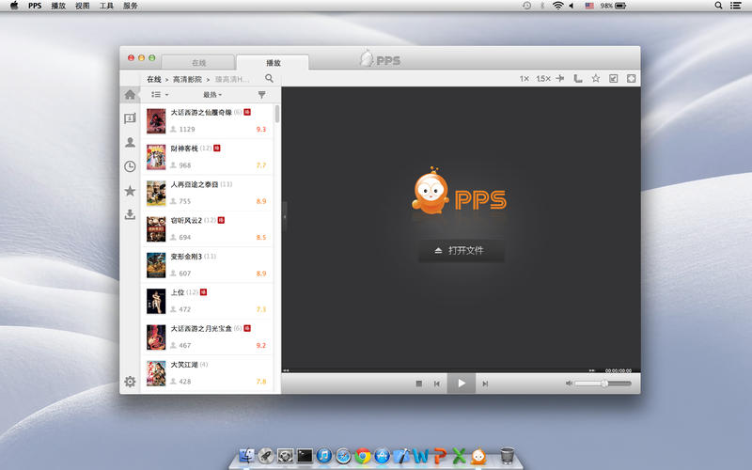752x470 pixels.
Task: Open Google Chrome from the Dock
Action: coord(363,456)
